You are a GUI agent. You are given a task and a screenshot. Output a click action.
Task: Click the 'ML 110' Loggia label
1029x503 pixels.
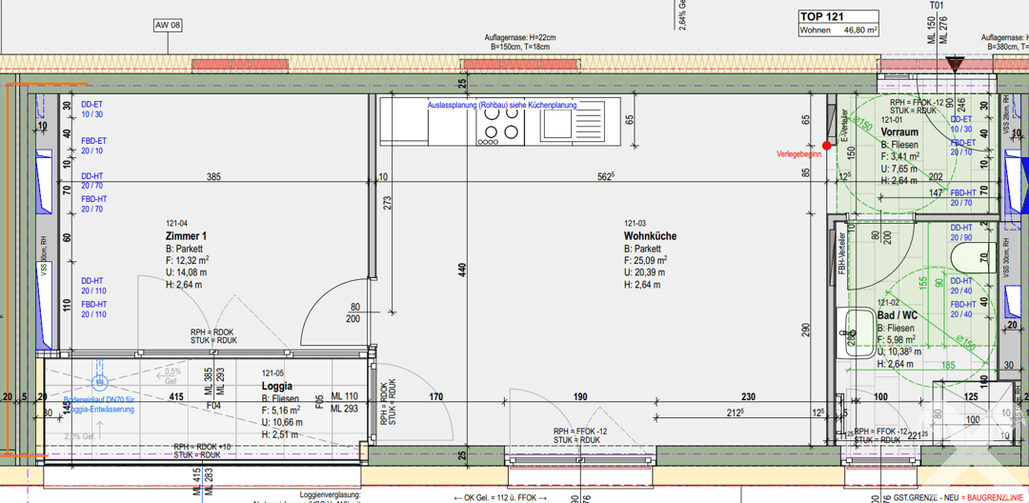tap(345, 396)
